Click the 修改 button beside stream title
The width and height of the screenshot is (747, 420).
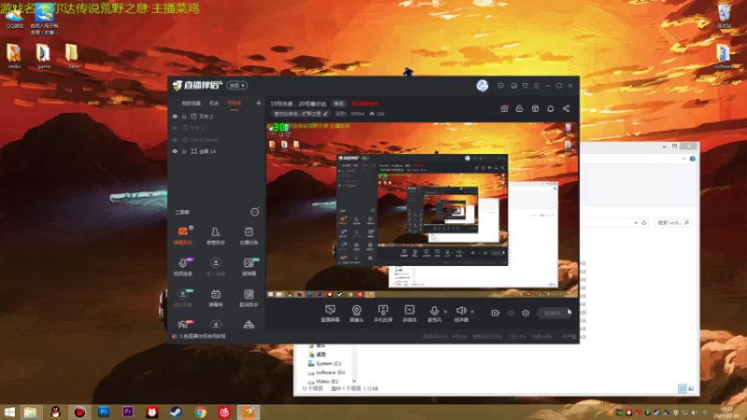pos(339,104)
